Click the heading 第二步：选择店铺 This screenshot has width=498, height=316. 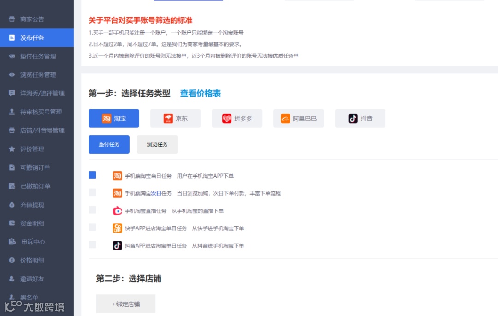[129, 279]
